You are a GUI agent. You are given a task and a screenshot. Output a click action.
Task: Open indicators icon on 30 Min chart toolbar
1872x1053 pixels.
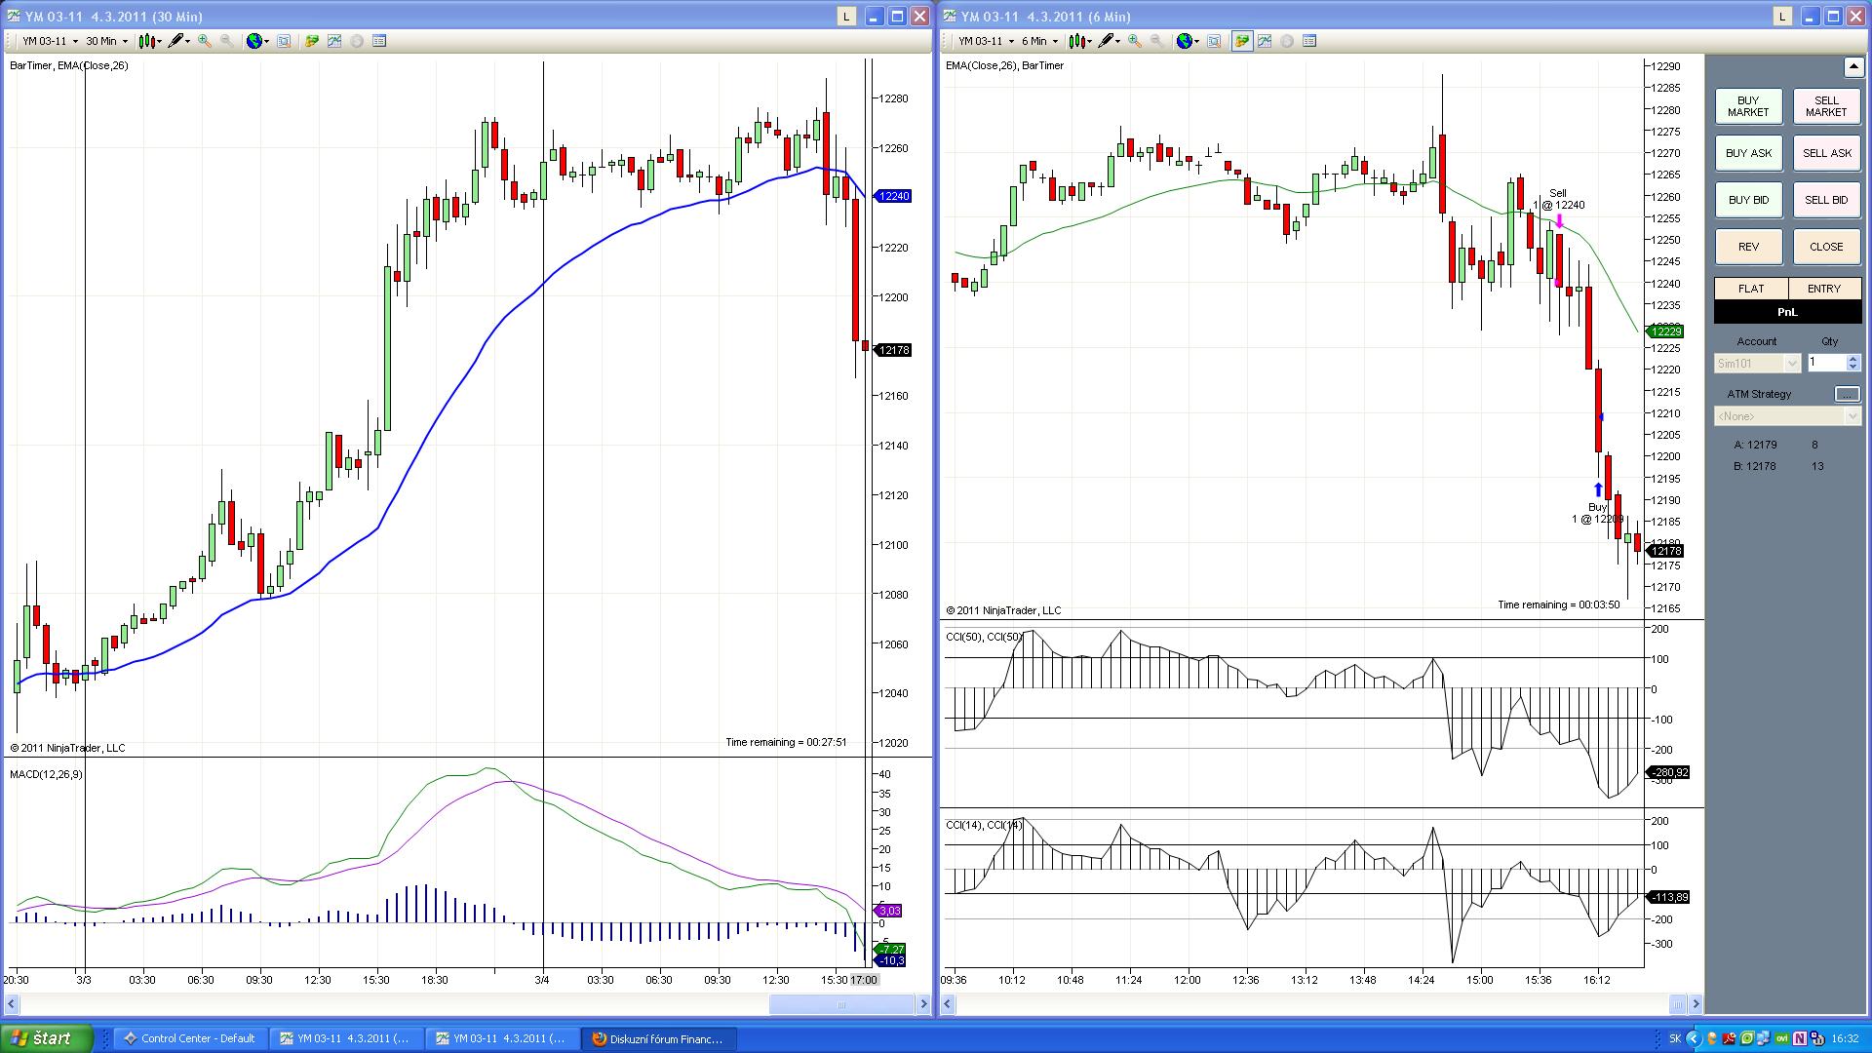(334, 41)
